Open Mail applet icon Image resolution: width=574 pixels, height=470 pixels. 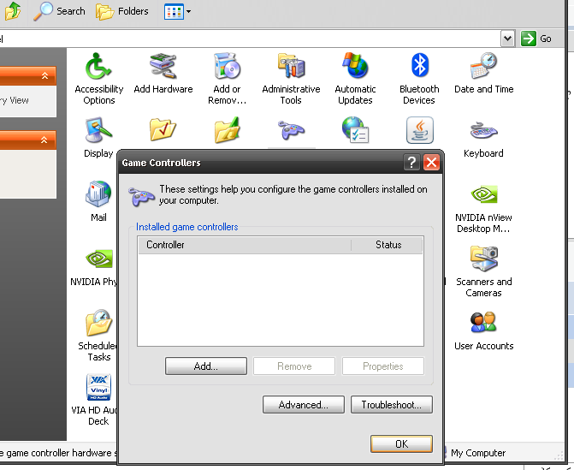tap(98, 193)
